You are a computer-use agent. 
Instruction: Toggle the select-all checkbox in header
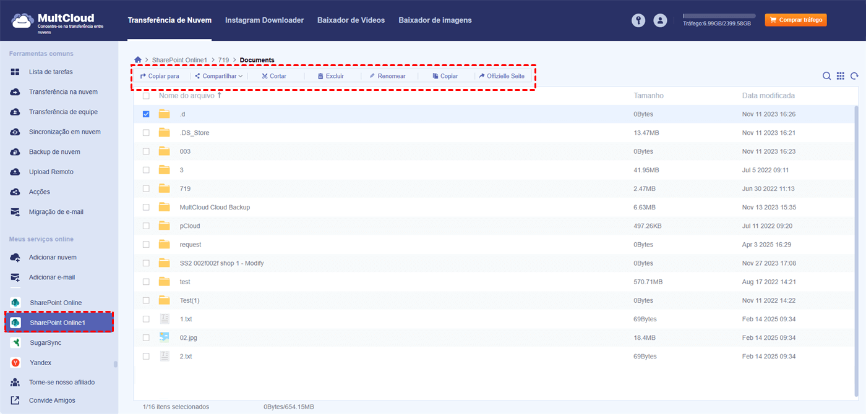pos(146,96)
